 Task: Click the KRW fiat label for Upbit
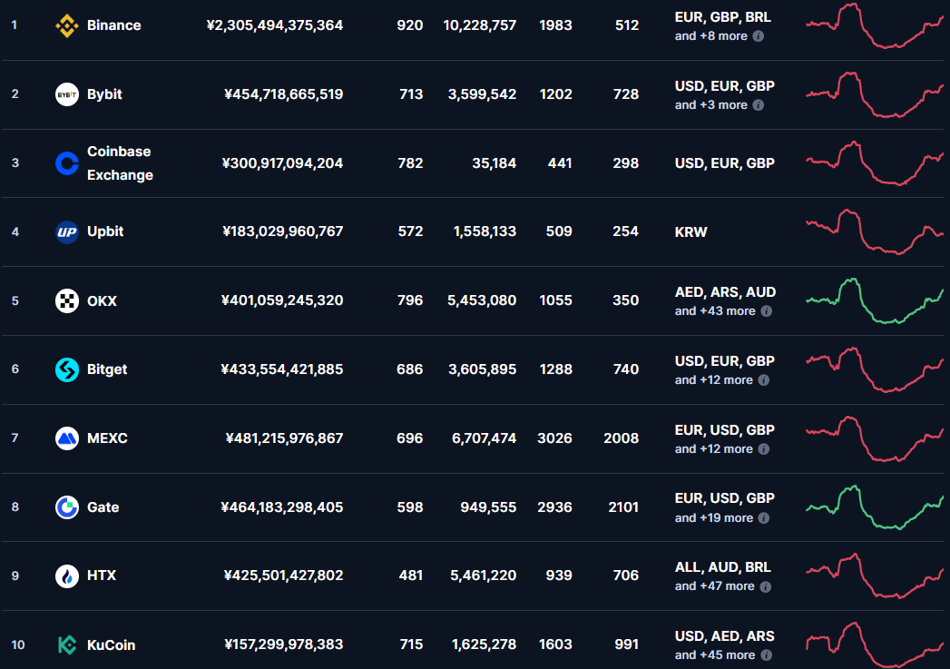coord(691,232)
